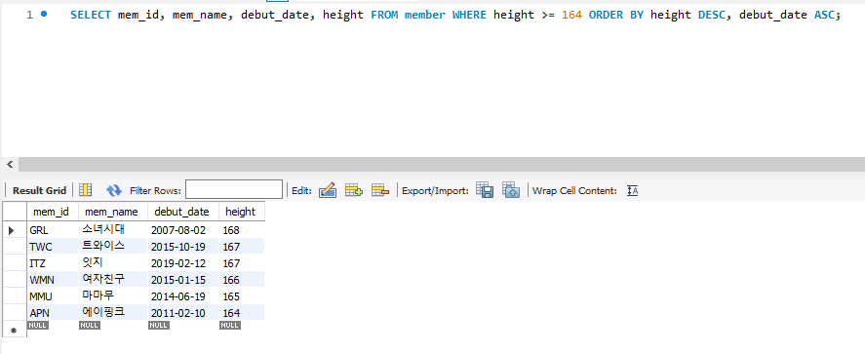Image resolution: width=865 pixels, height=354 pixels.
Task: Place cursor on the SELECT keyword
Action: pyautogui.click(x=91, y=15)
